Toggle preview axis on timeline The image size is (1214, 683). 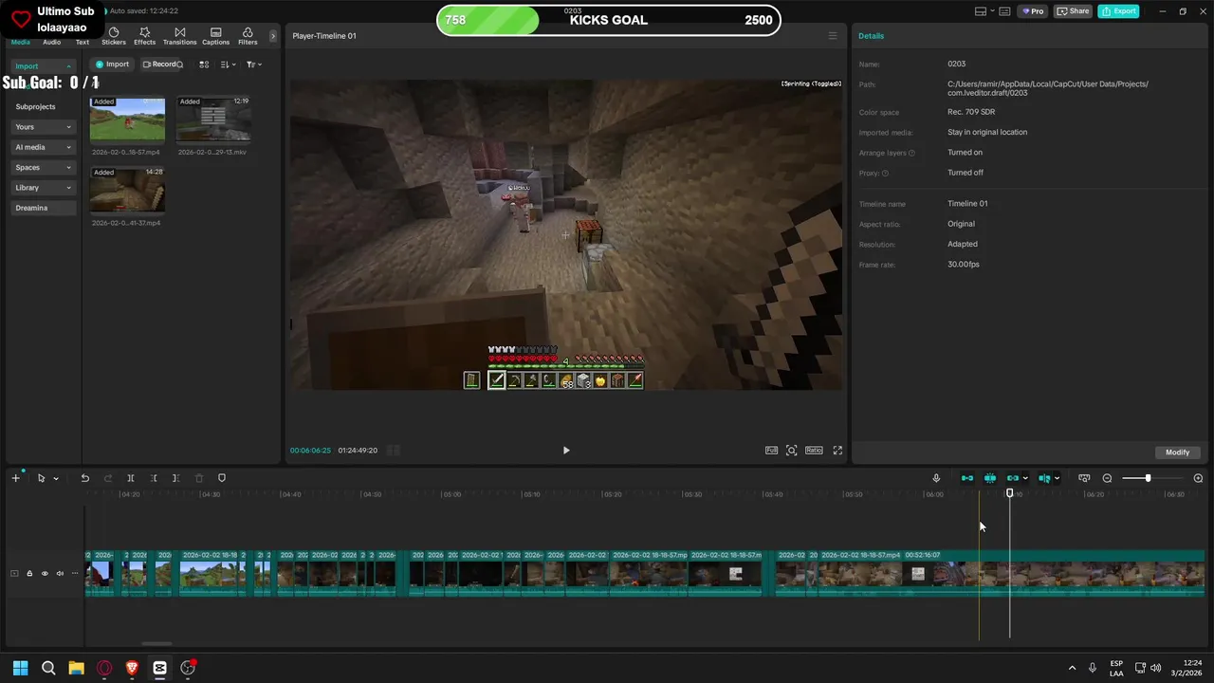[1044, 478]
